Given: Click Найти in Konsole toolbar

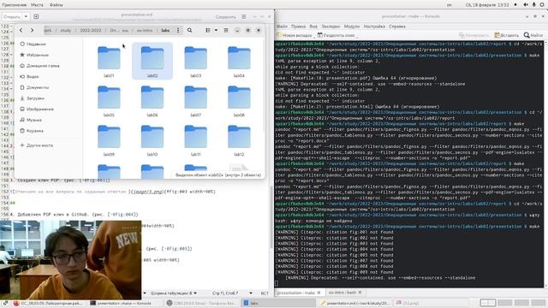Looking at the screenshot, I should [x=533, y=35].
